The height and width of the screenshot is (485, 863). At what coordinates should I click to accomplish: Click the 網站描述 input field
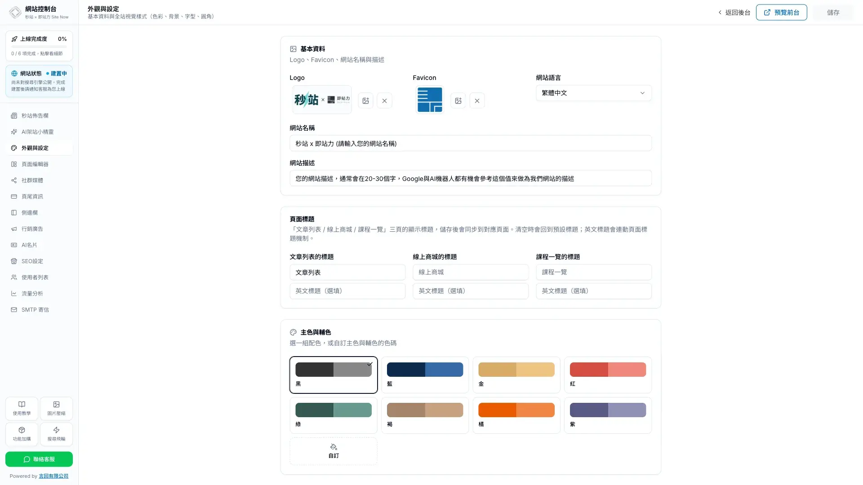point(471,178)
